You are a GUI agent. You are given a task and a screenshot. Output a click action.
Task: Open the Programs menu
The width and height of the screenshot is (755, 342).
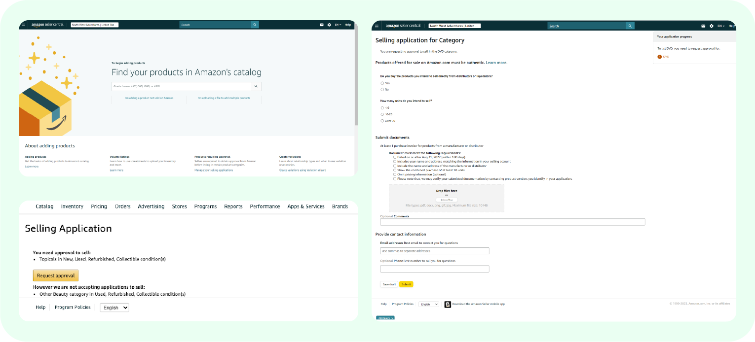tap(205, 206)
